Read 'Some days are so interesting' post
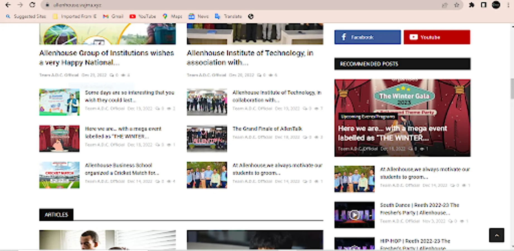The width and height of the screenshot is (514, 251). [130, 96]
